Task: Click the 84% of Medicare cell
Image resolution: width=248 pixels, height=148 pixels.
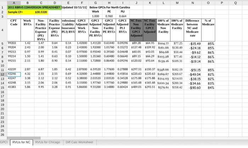Action: [x=208, y=87]
